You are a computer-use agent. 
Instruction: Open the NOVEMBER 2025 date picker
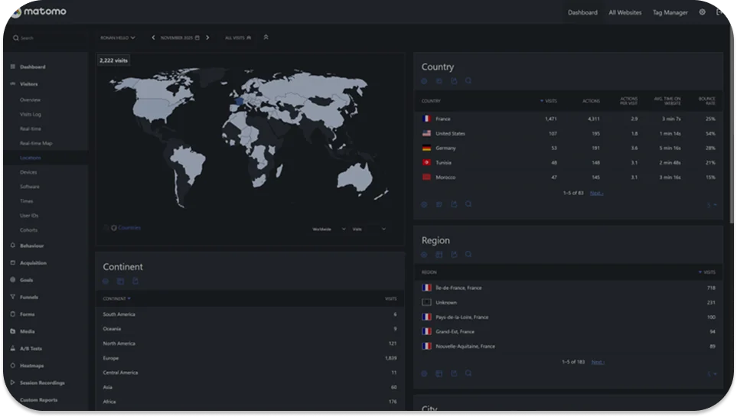tap(180, 37)
